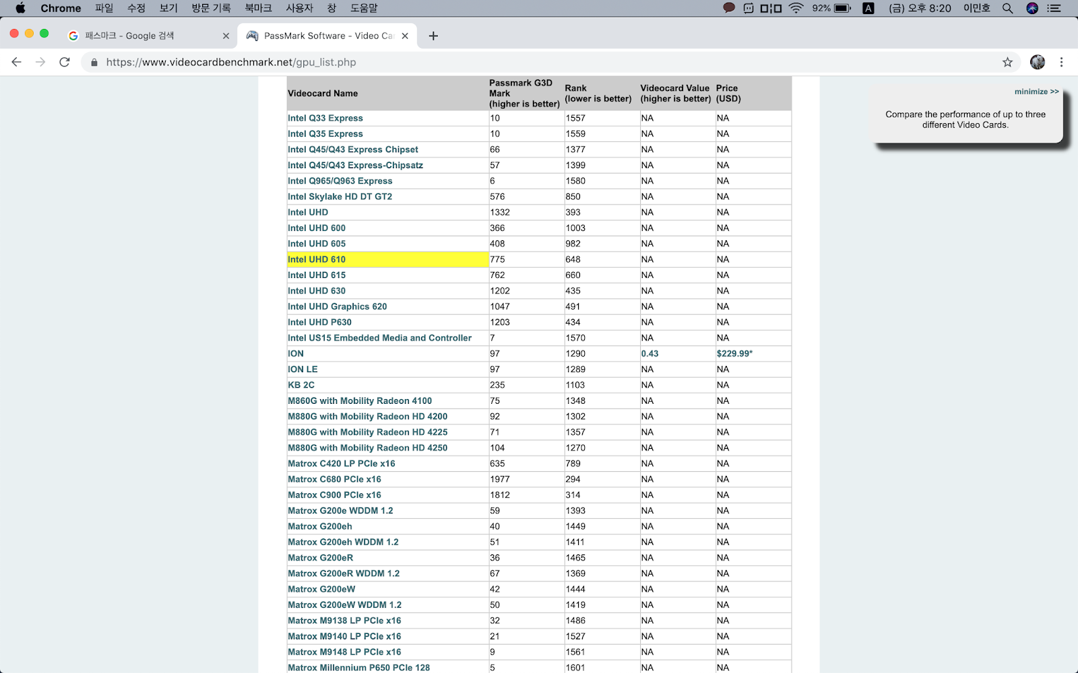This screenshot has width=1078, height=673.
Task: Open the highlighted Intel UHD 610 link
Action: (317, 259)
